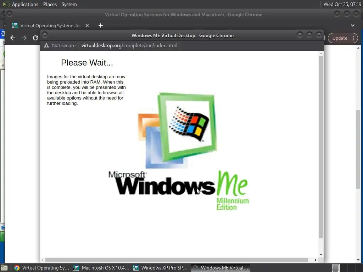The image size is (363, 272).
Task: Open Chrome three-dot menu beside Update
Action: click(353, 38)
